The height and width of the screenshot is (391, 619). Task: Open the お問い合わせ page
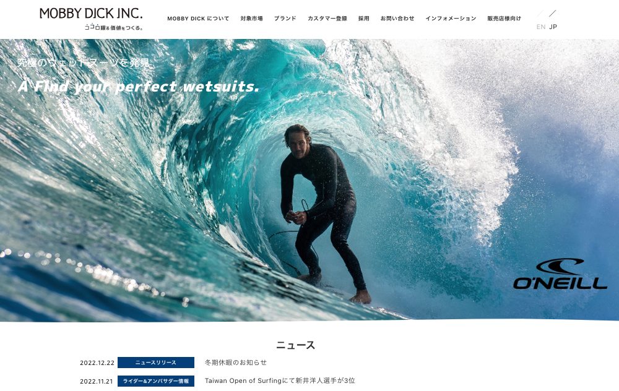397,19
